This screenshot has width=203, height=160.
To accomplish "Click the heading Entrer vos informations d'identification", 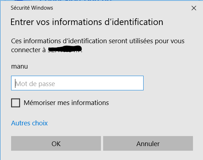I will tap(87, 22).
